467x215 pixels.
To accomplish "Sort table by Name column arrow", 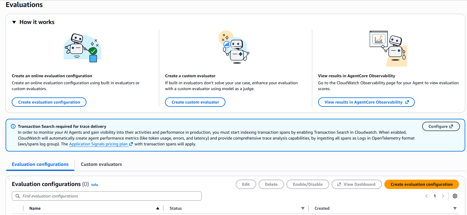I will coord(158,208).
